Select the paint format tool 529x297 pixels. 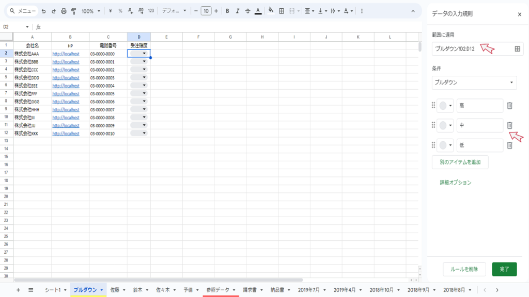(73, 11)
